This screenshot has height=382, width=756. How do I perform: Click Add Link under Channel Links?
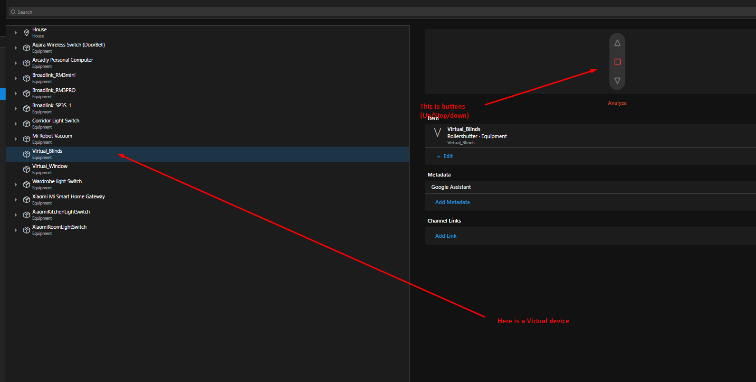[446, 236]
